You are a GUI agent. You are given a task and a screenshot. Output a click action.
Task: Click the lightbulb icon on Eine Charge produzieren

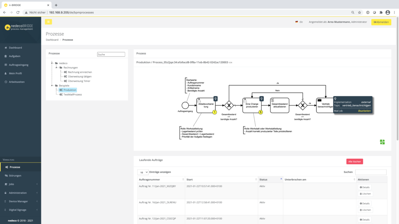pos(261,99)
